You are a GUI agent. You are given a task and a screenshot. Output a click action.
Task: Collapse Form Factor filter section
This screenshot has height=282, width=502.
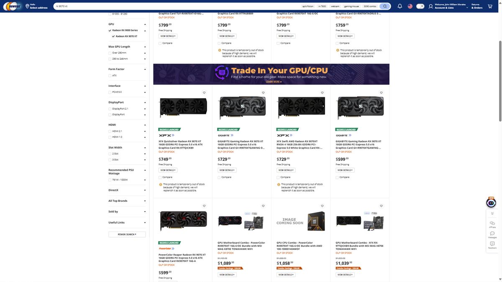tap(145, 69)
